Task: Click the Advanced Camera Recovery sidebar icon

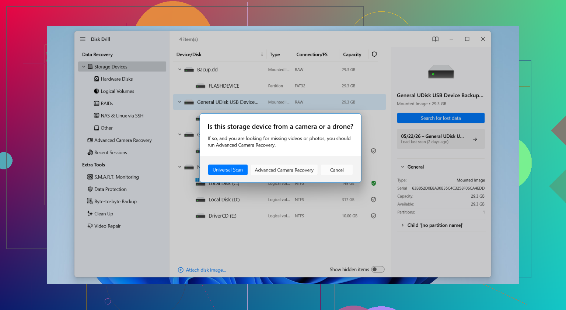Action: coord(90,140)
